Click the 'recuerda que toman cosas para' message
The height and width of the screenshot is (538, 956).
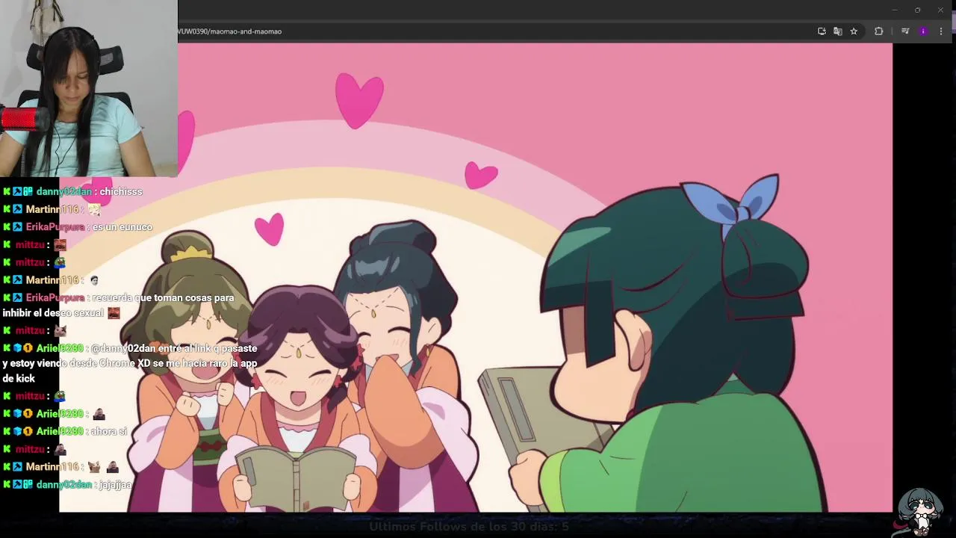click(119, 306)
